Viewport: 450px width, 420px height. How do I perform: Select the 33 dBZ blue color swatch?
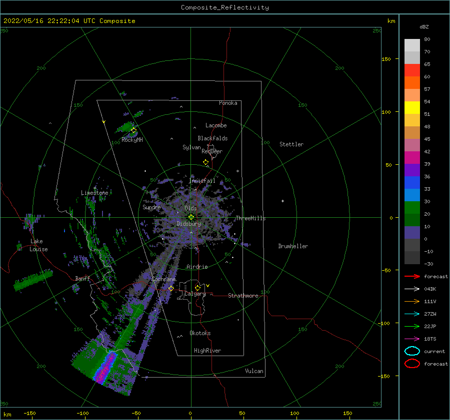(412, 195)
